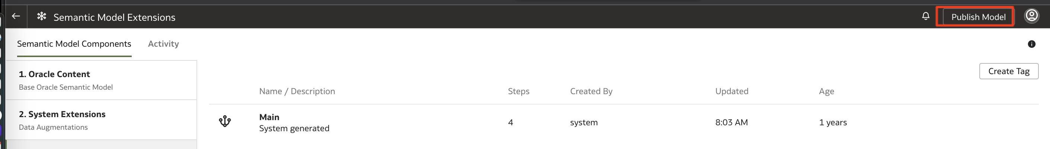Click the 8:03 AM updated time
This screenshot has width=1050, height=149.
click(x=731, y=123)
